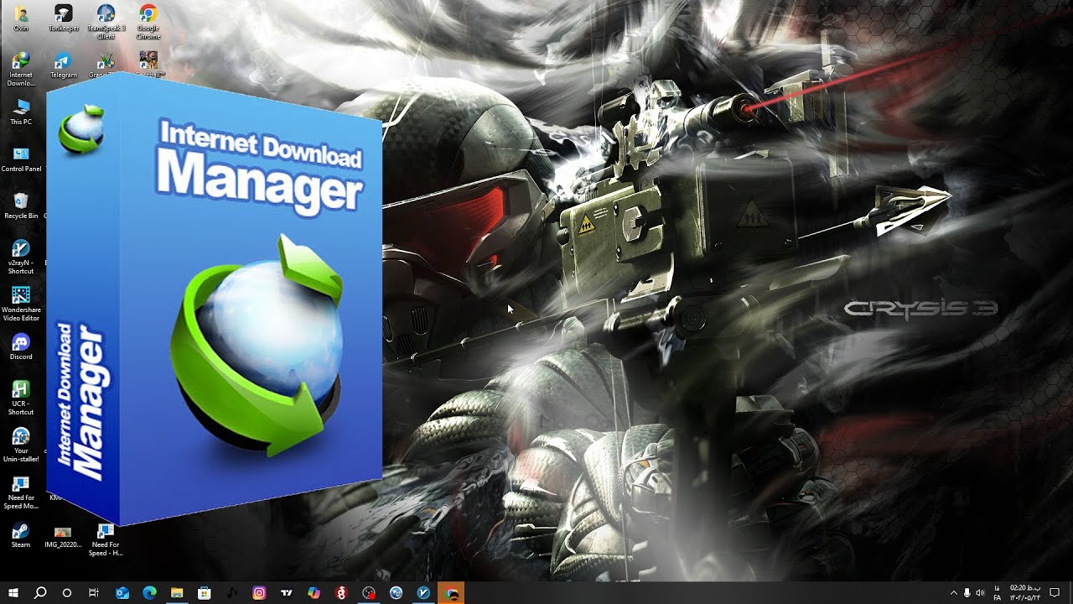
Task: Select v2rayN shortcut on desktop
Action: (21, 257)
